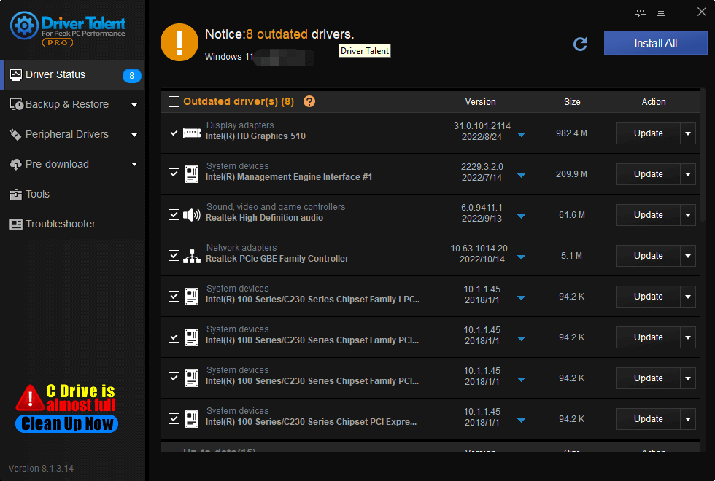Image resolution: width=715 pixels, height=481 pixels.
Task: Update the Chipset PCI Express driver
Action: [648, 419]
